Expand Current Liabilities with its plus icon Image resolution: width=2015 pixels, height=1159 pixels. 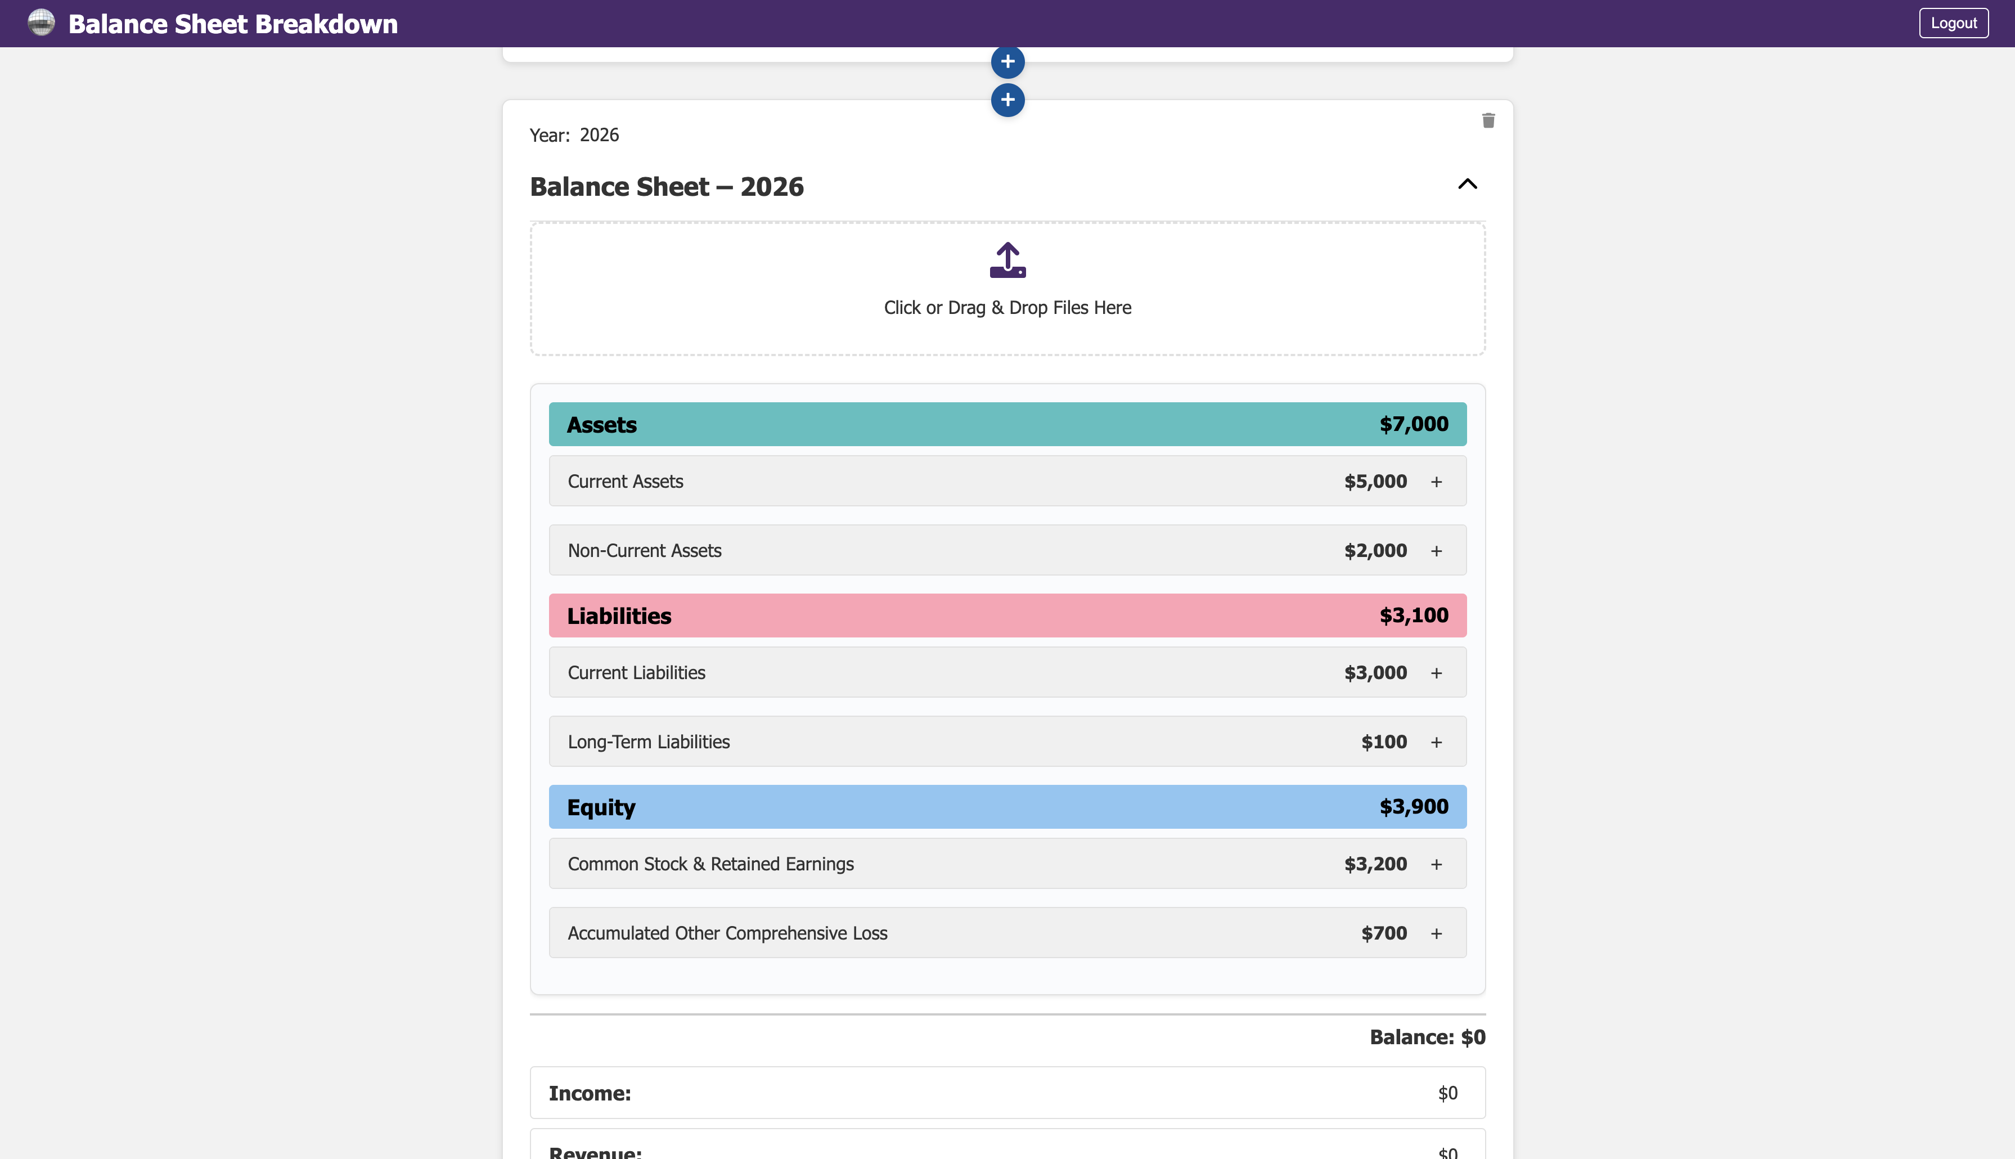[x=1436, y=673]
